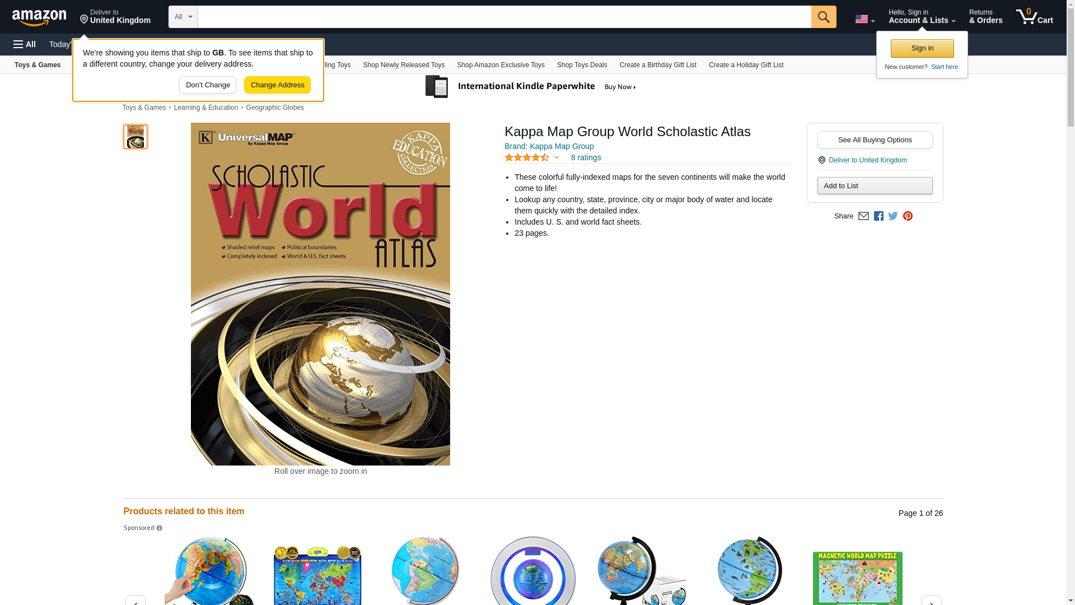Focus the Amazon search input field
Image resolution: width=1075 pixels, height=605 pixels.
504,17
